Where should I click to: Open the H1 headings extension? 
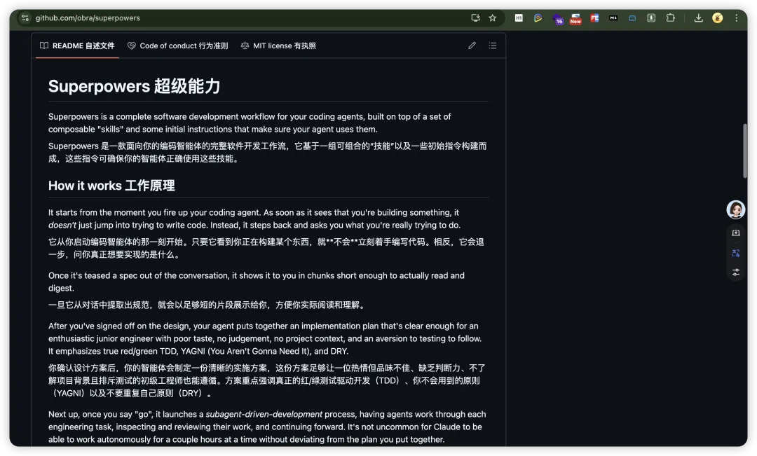(519, 18)
